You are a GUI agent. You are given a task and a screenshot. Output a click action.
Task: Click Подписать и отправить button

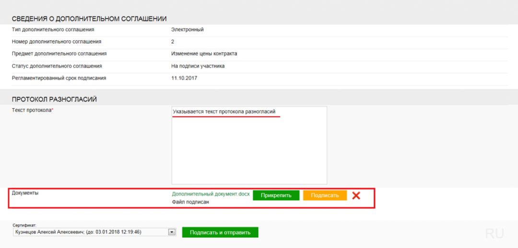220,233
